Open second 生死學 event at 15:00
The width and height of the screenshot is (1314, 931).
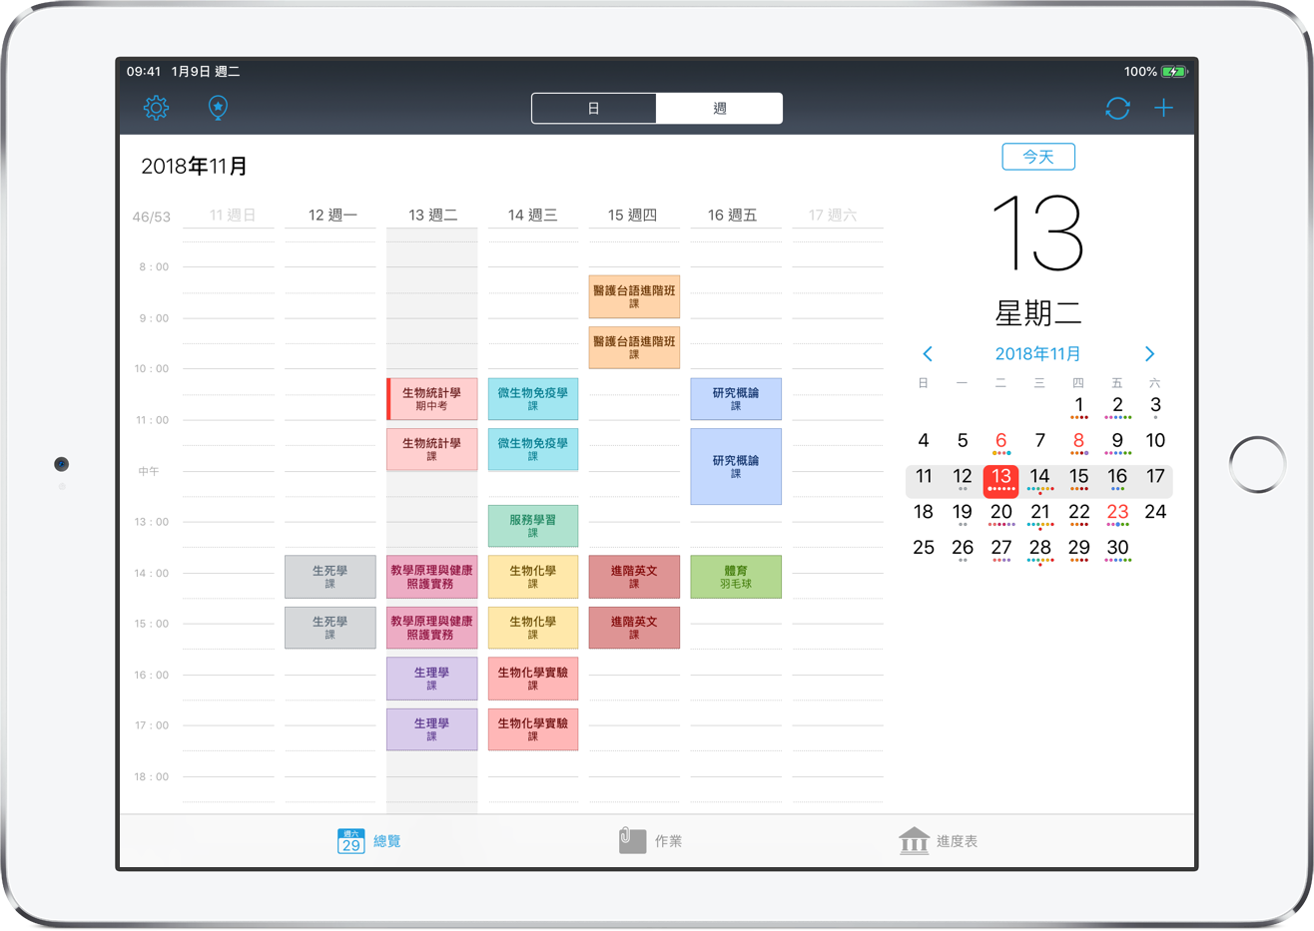[330, 628]
